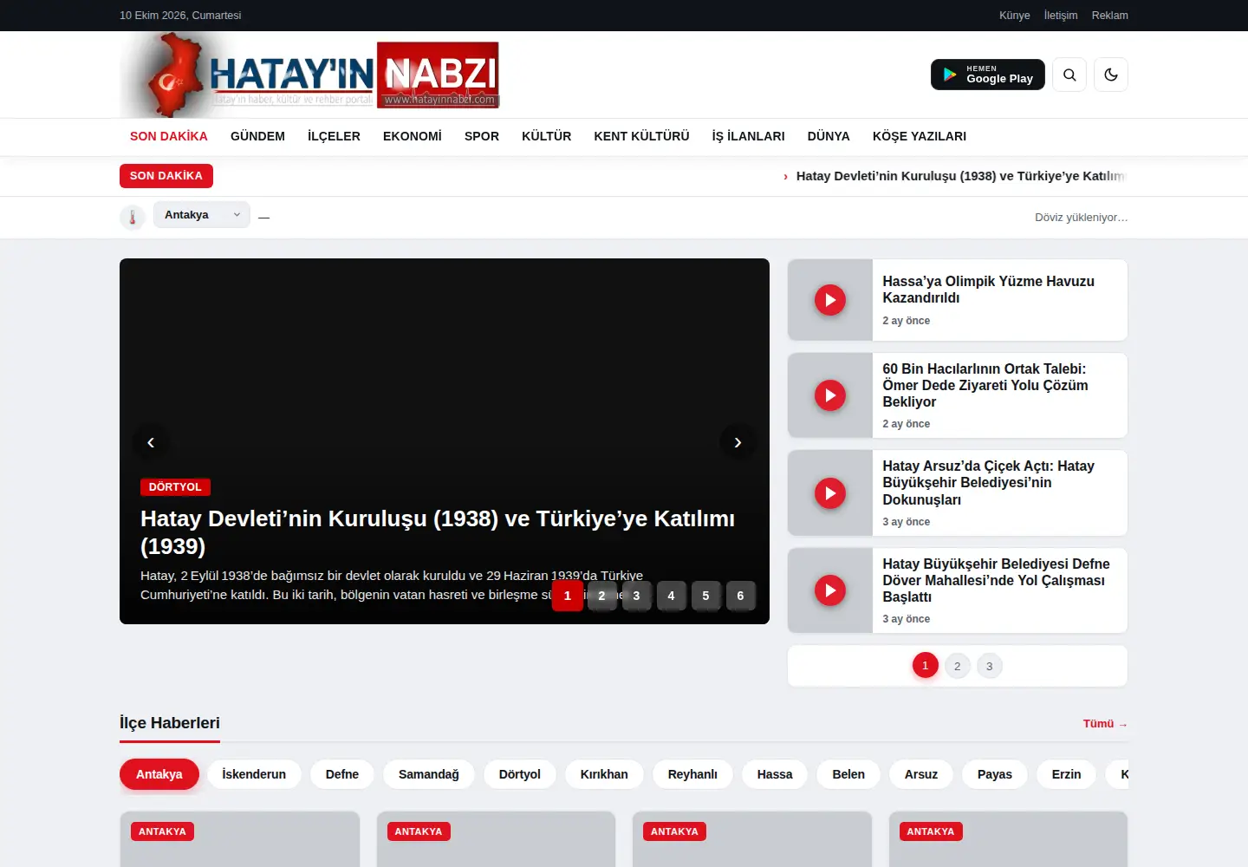Open the Hatay Devleti'nin Kuruluşu slide headline
The image size is (1248, 867).
point(438,532)
